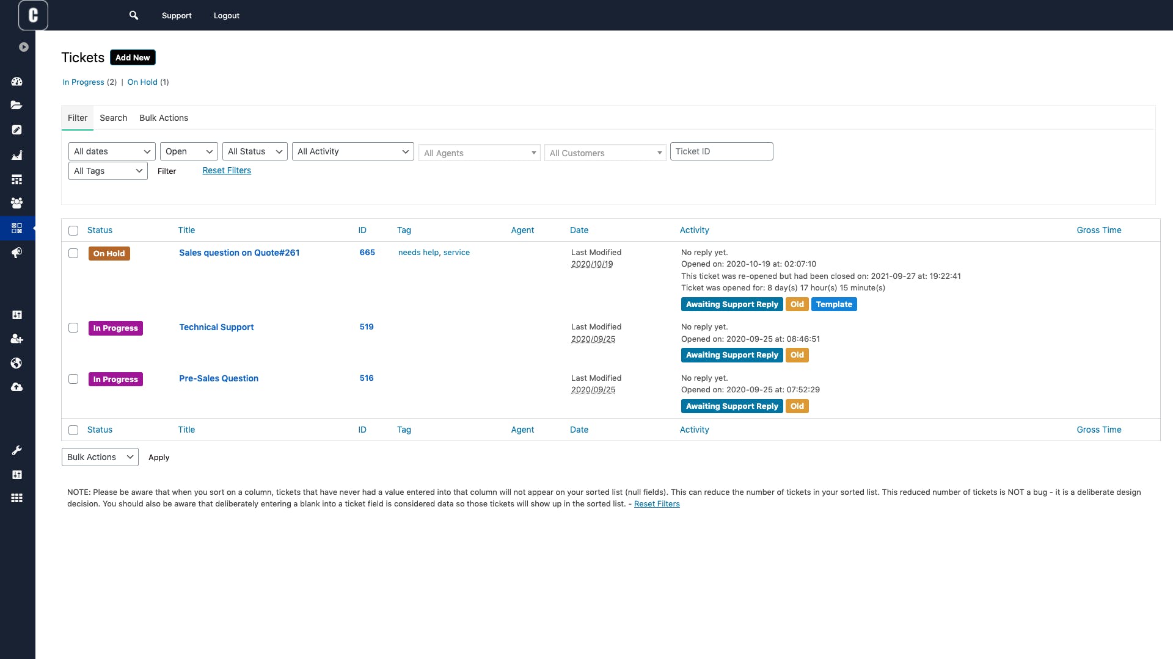
Task: Click the search magnifier icon in top bar
Action: tap(134, 15)
